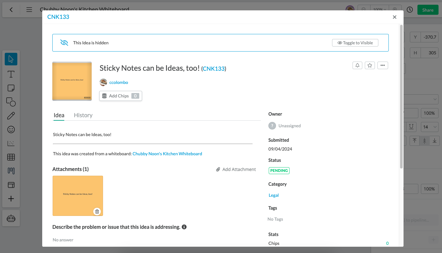Click Add Attachment
This screenshot has width=442, height=253.
point(236,169)
